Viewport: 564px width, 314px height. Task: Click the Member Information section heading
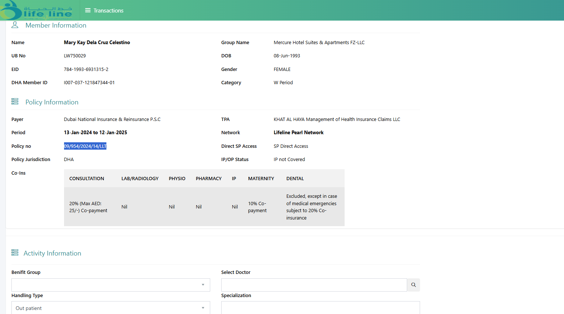pyautogui.click(x=56, y=25)
